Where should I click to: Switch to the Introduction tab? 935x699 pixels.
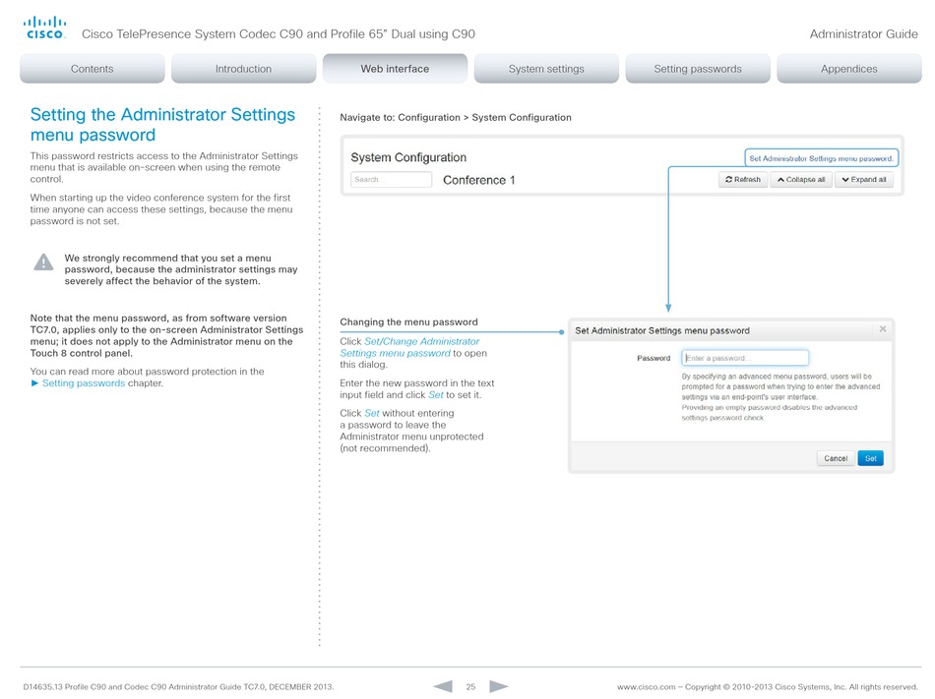[x=243, y=69]
